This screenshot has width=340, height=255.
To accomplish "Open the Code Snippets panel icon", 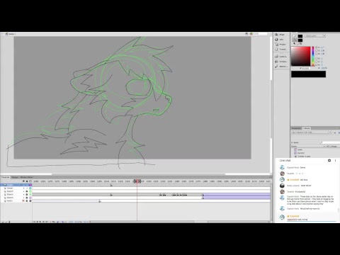I will tap(276, 57).
